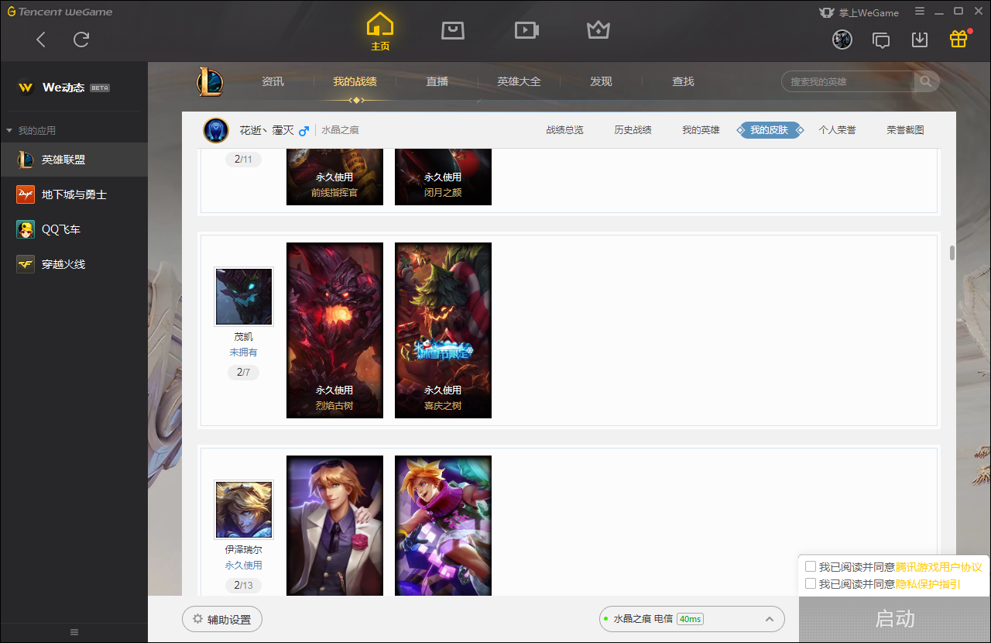Expand the 水晶之痕 电信 server selector

(691, 619)
